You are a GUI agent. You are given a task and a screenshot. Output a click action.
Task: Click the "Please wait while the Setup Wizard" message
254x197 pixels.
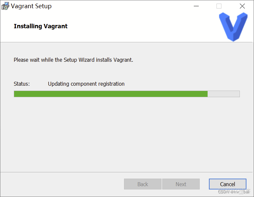(x=73, y=60)
